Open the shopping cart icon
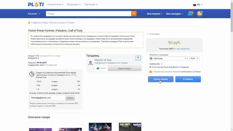233x131 pixels. [200, 14]
